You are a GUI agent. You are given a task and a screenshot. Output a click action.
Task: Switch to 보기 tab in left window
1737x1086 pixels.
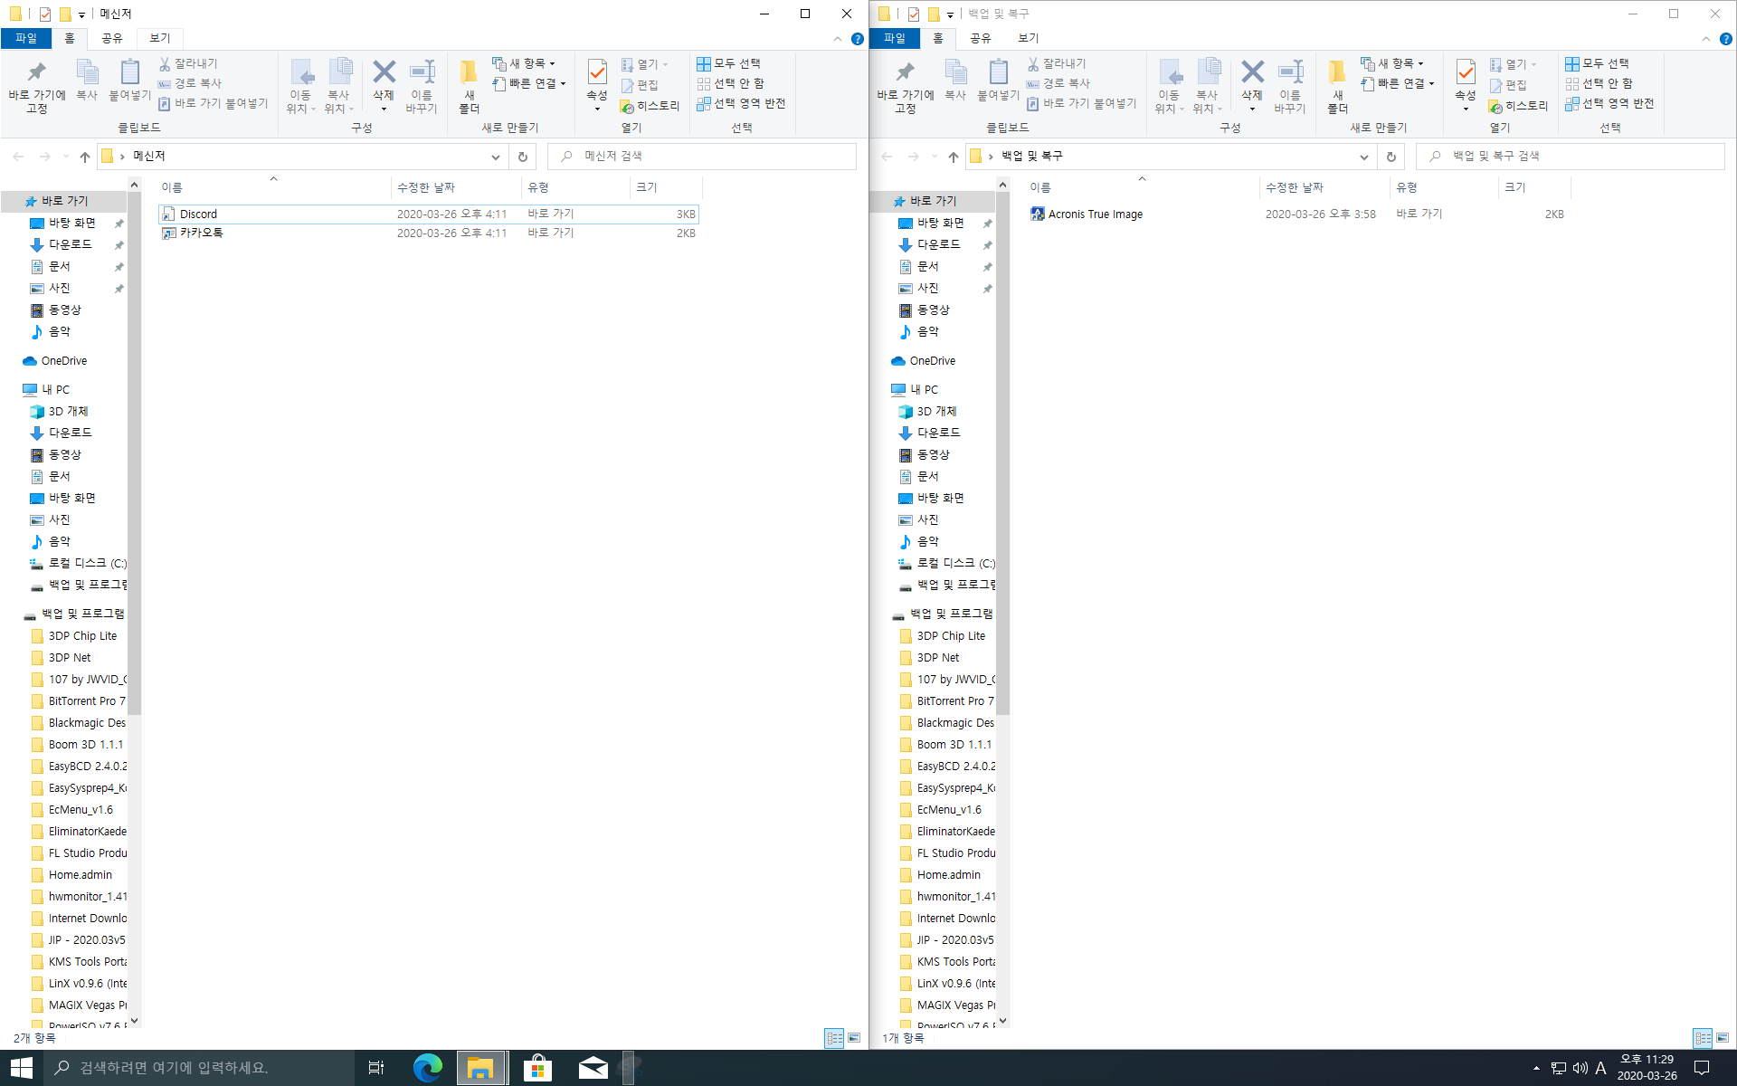pyautogui.click(x=159, y=38)
